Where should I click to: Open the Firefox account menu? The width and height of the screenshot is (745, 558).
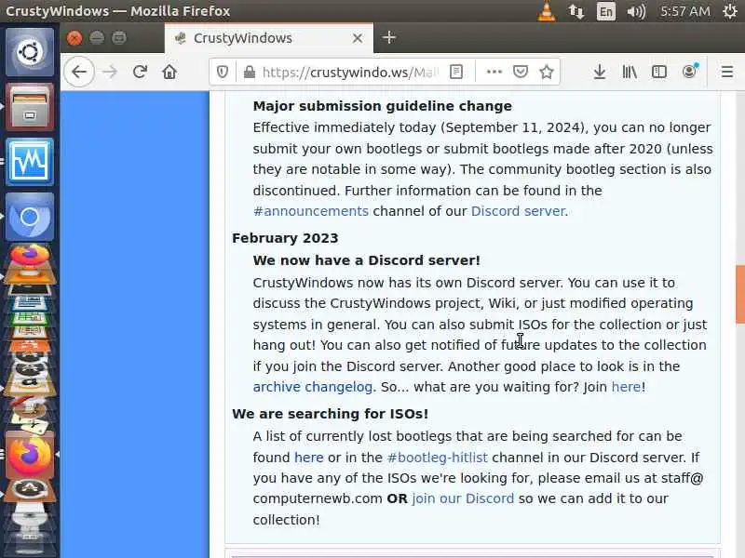(689, 73)
